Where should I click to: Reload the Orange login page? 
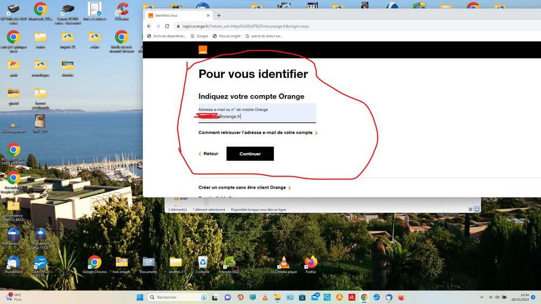tap(167, 26)
